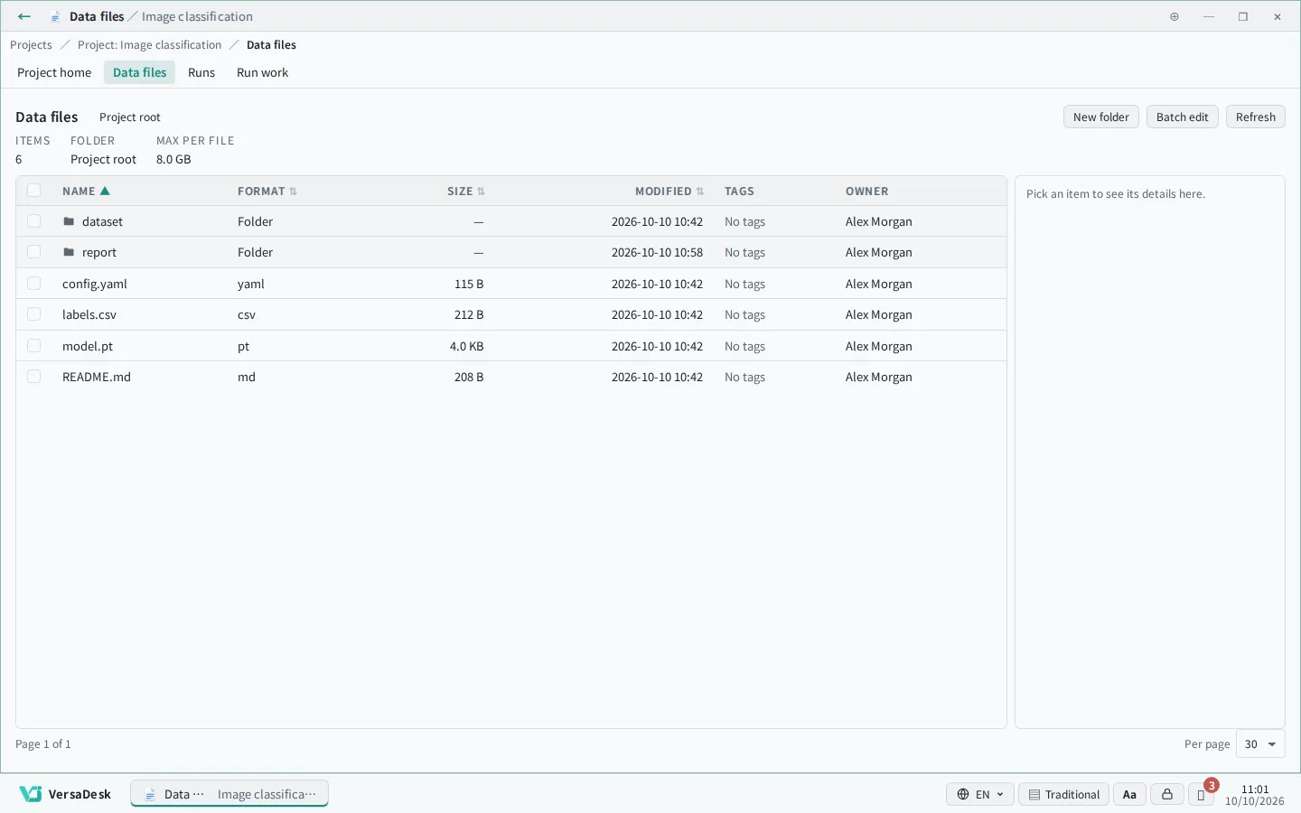
Task: Click the csv format cell
Action: click(247, 314)
